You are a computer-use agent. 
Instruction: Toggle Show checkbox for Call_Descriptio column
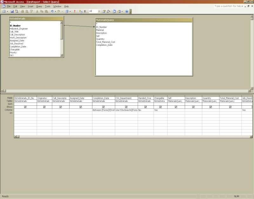click(61, 107)
